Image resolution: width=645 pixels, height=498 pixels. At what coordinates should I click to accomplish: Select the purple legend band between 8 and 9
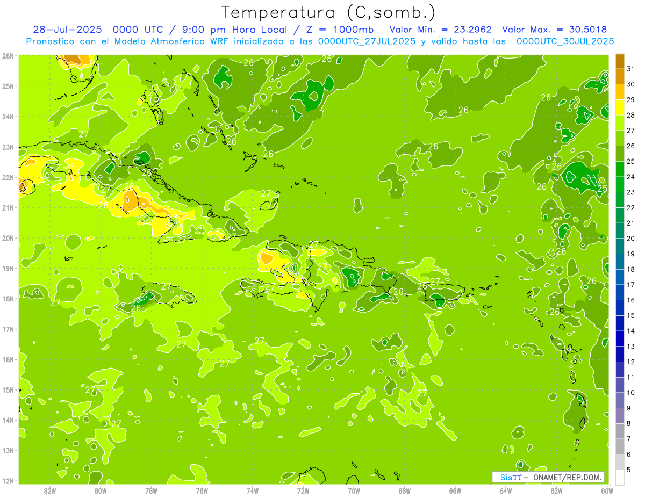point(620,416)
